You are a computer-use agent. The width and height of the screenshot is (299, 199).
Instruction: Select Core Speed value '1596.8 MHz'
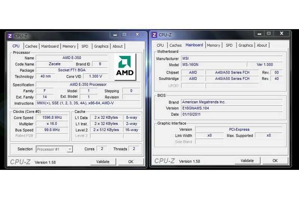click(x=52, y=118)
